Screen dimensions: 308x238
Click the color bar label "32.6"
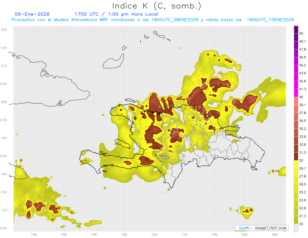[303, 145]
